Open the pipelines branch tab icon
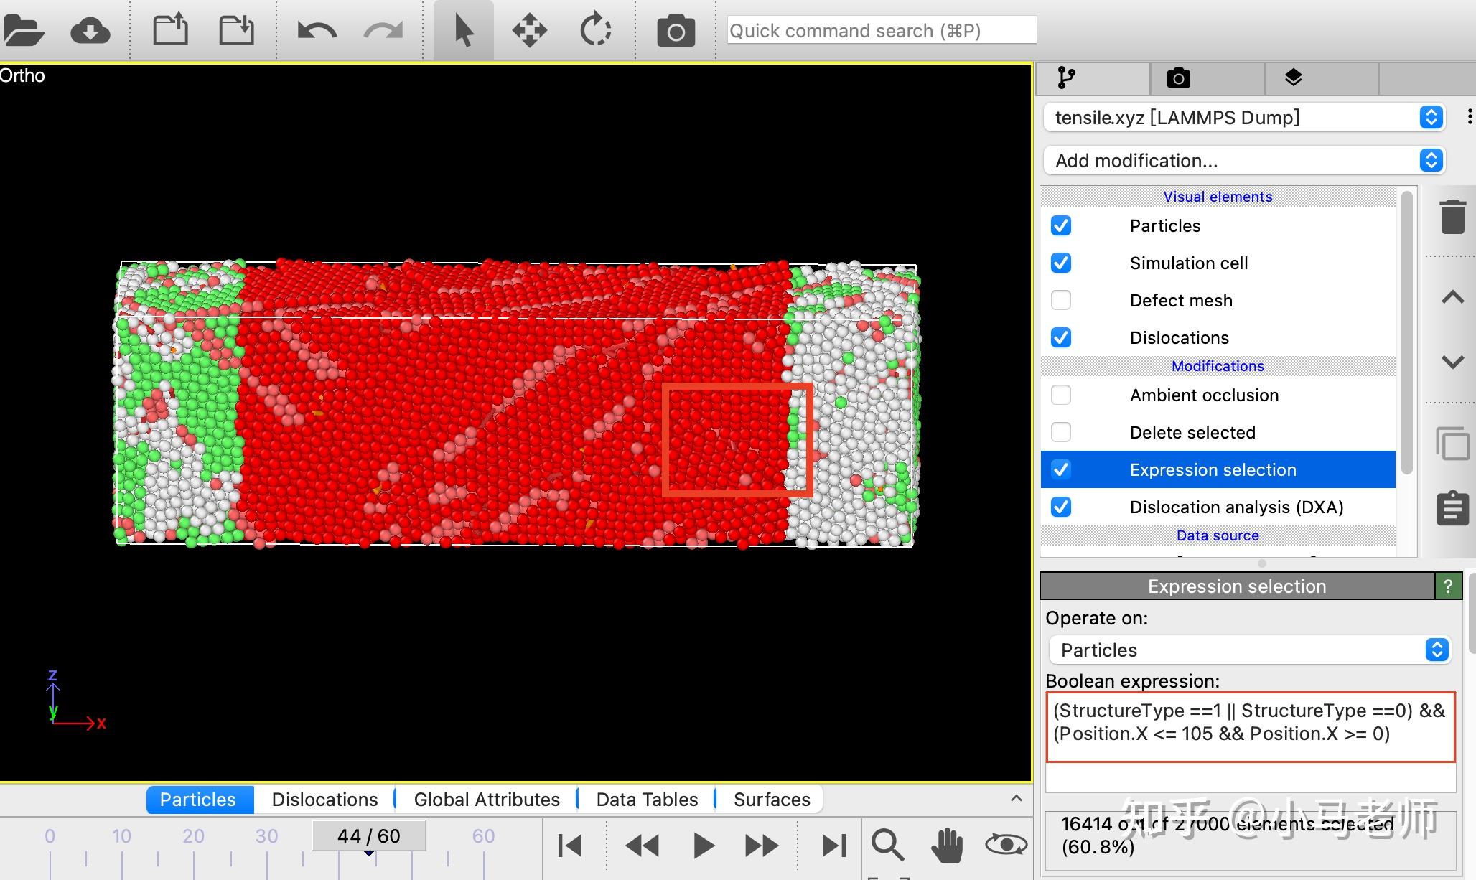This screenshot has width=1476, height=880. click(1066, 78)
